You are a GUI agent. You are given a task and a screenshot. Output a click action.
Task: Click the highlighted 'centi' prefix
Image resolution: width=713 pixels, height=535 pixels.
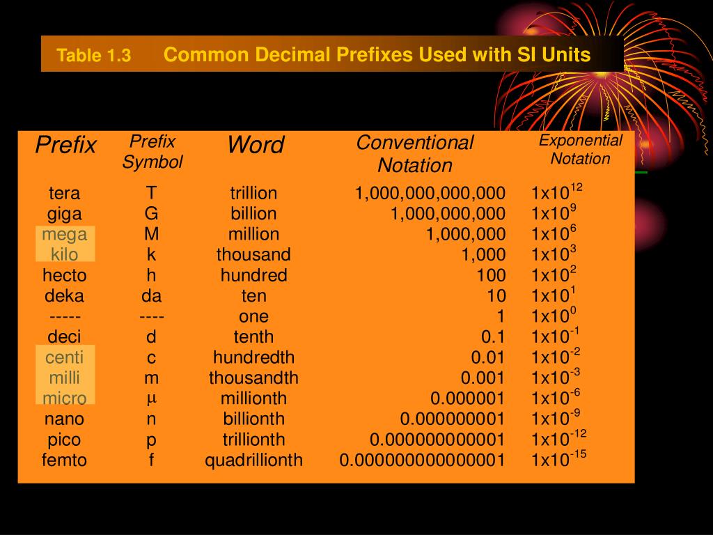pyautogui.click(x=64, y=357)
